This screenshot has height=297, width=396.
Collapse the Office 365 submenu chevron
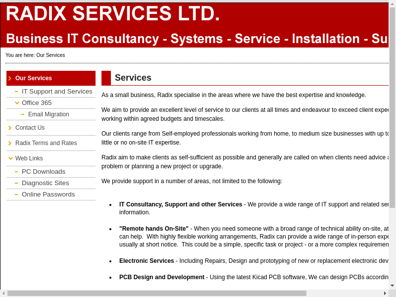(x=17, y=103)
